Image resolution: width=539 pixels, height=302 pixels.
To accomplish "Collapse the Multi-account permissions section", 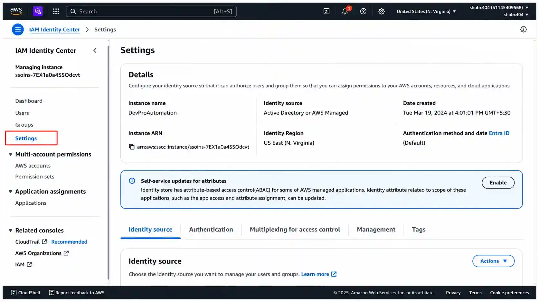I will tap(11, 155).
